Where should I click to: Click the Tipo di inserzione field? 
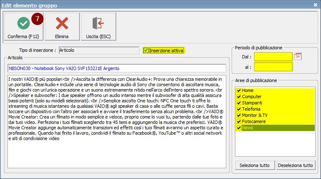click(99, 51)
